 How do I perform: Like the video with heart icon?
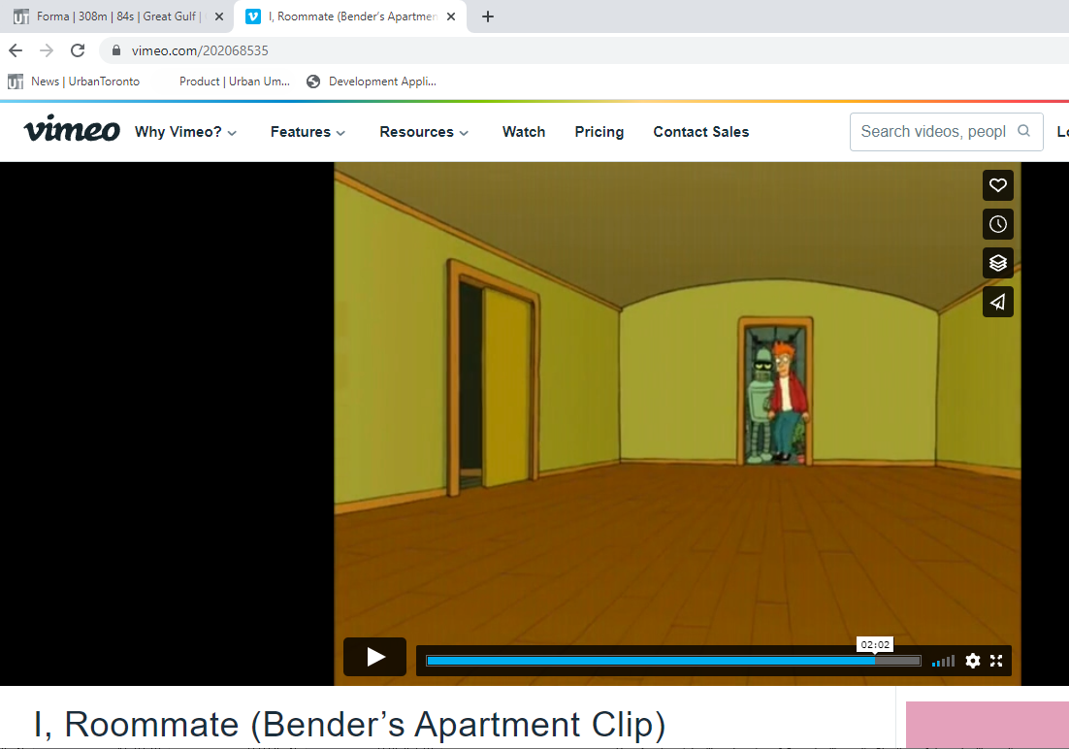(x=997, y=185)
